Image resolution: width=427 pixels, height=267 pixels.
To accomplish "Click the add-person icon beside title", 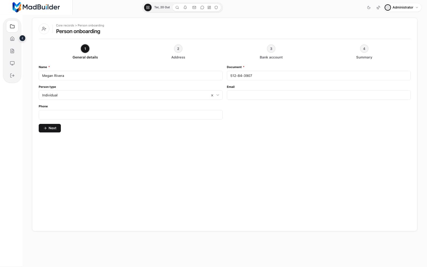I will [44, 29].
